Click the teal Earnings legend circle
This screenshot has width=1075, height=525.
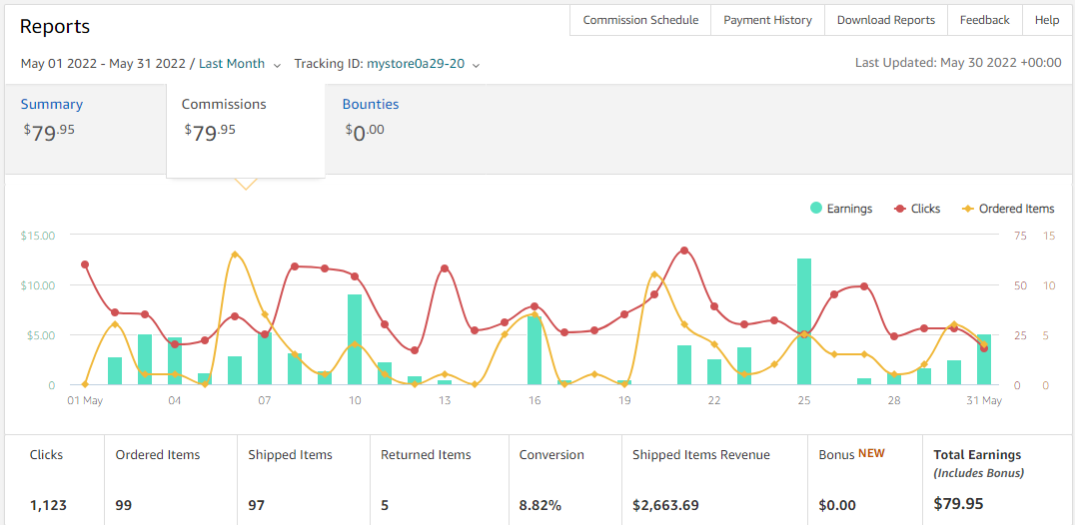(x=816, y=209)
